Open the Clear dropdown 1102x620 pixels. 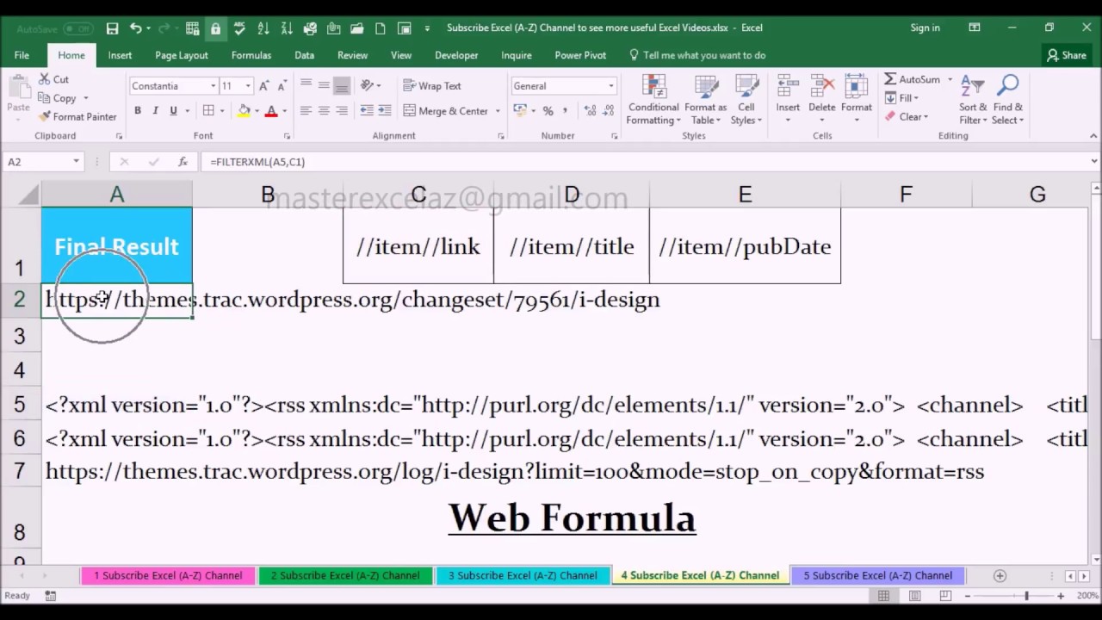pyautogui.click(x=906, y=117)
